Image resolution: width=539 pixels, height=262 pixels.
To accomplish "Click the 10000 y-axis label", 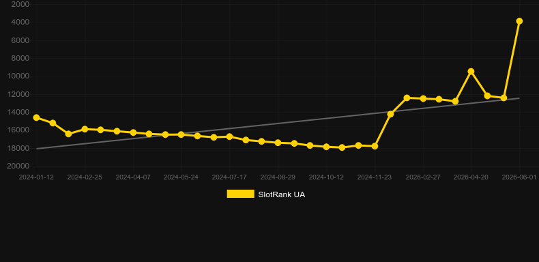I will [x=18, y=76].
